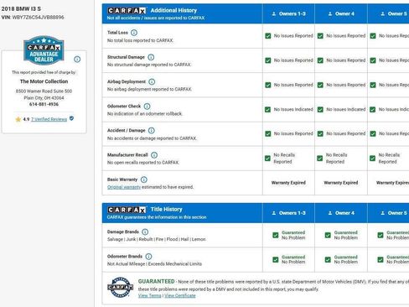409x307 pixels.
Task: Click person icon in Title History Owners 1-3
Action: [274, 213]
